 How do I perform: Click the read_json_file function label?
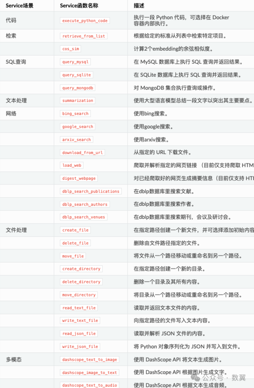(79, 333)
